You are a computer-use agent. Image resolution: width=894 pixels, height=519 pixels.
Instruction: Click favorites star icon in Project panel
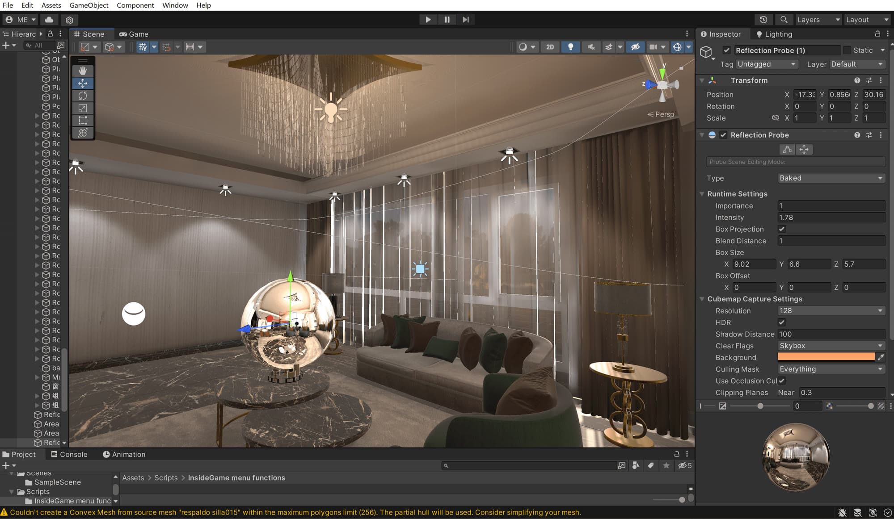click(666, 465)
